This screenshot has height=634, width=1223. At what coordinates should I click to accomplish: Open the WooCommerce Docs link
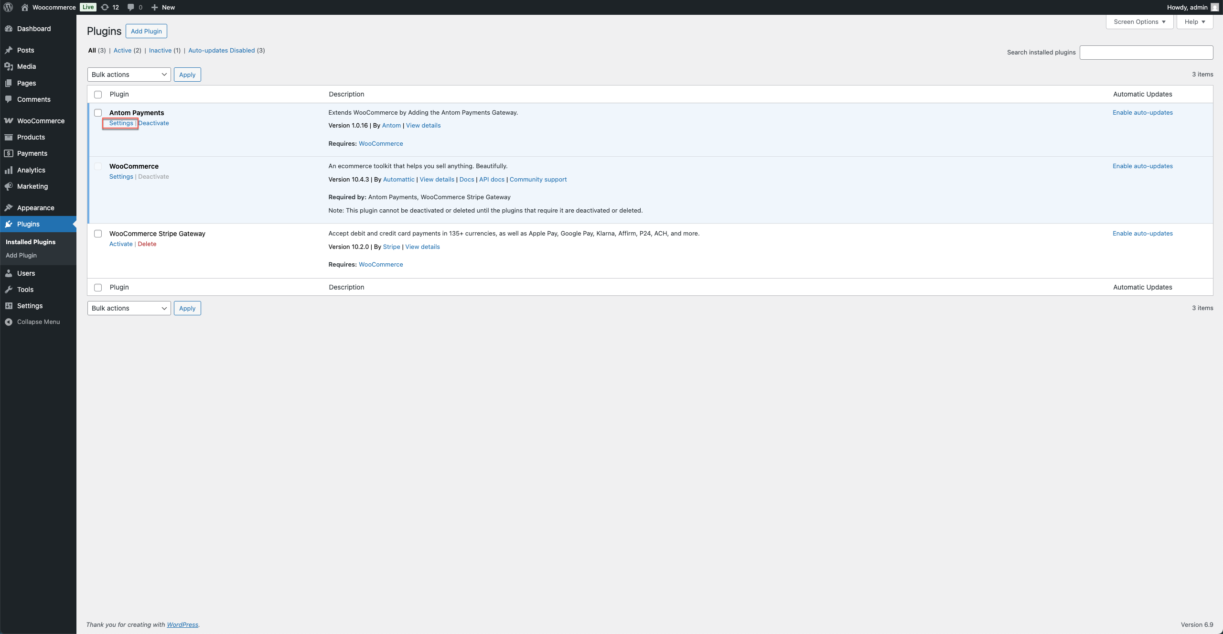(x=467, y=180)
